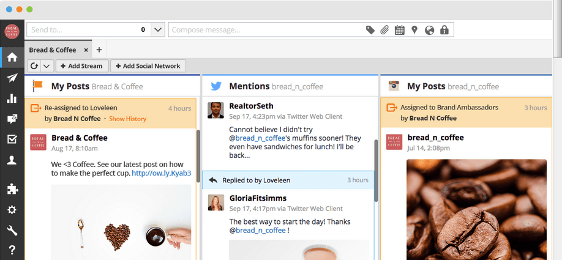The width and height of the screenshot is (562, 260).
Task: Click the Add Stream button
Action: (81, 66)
